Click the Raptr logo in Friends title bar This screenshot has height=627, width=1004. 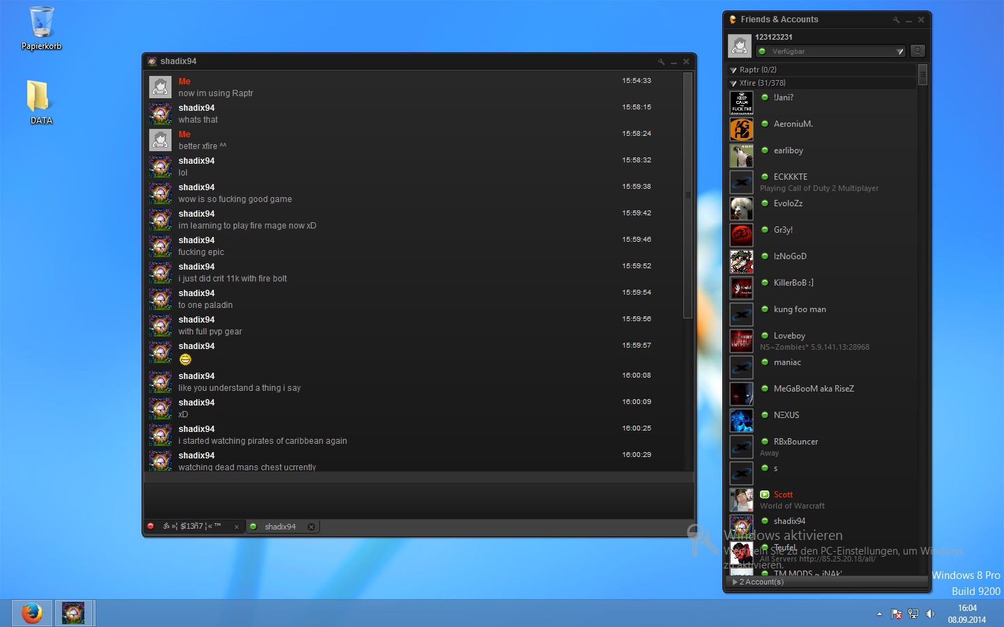click(x=733, y=20)
